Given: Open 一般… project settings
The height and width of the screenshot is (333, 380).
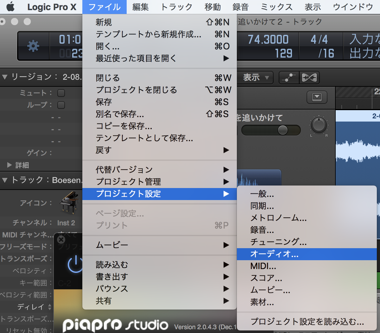Looking at the screenshot, I should tap(307, 194).
